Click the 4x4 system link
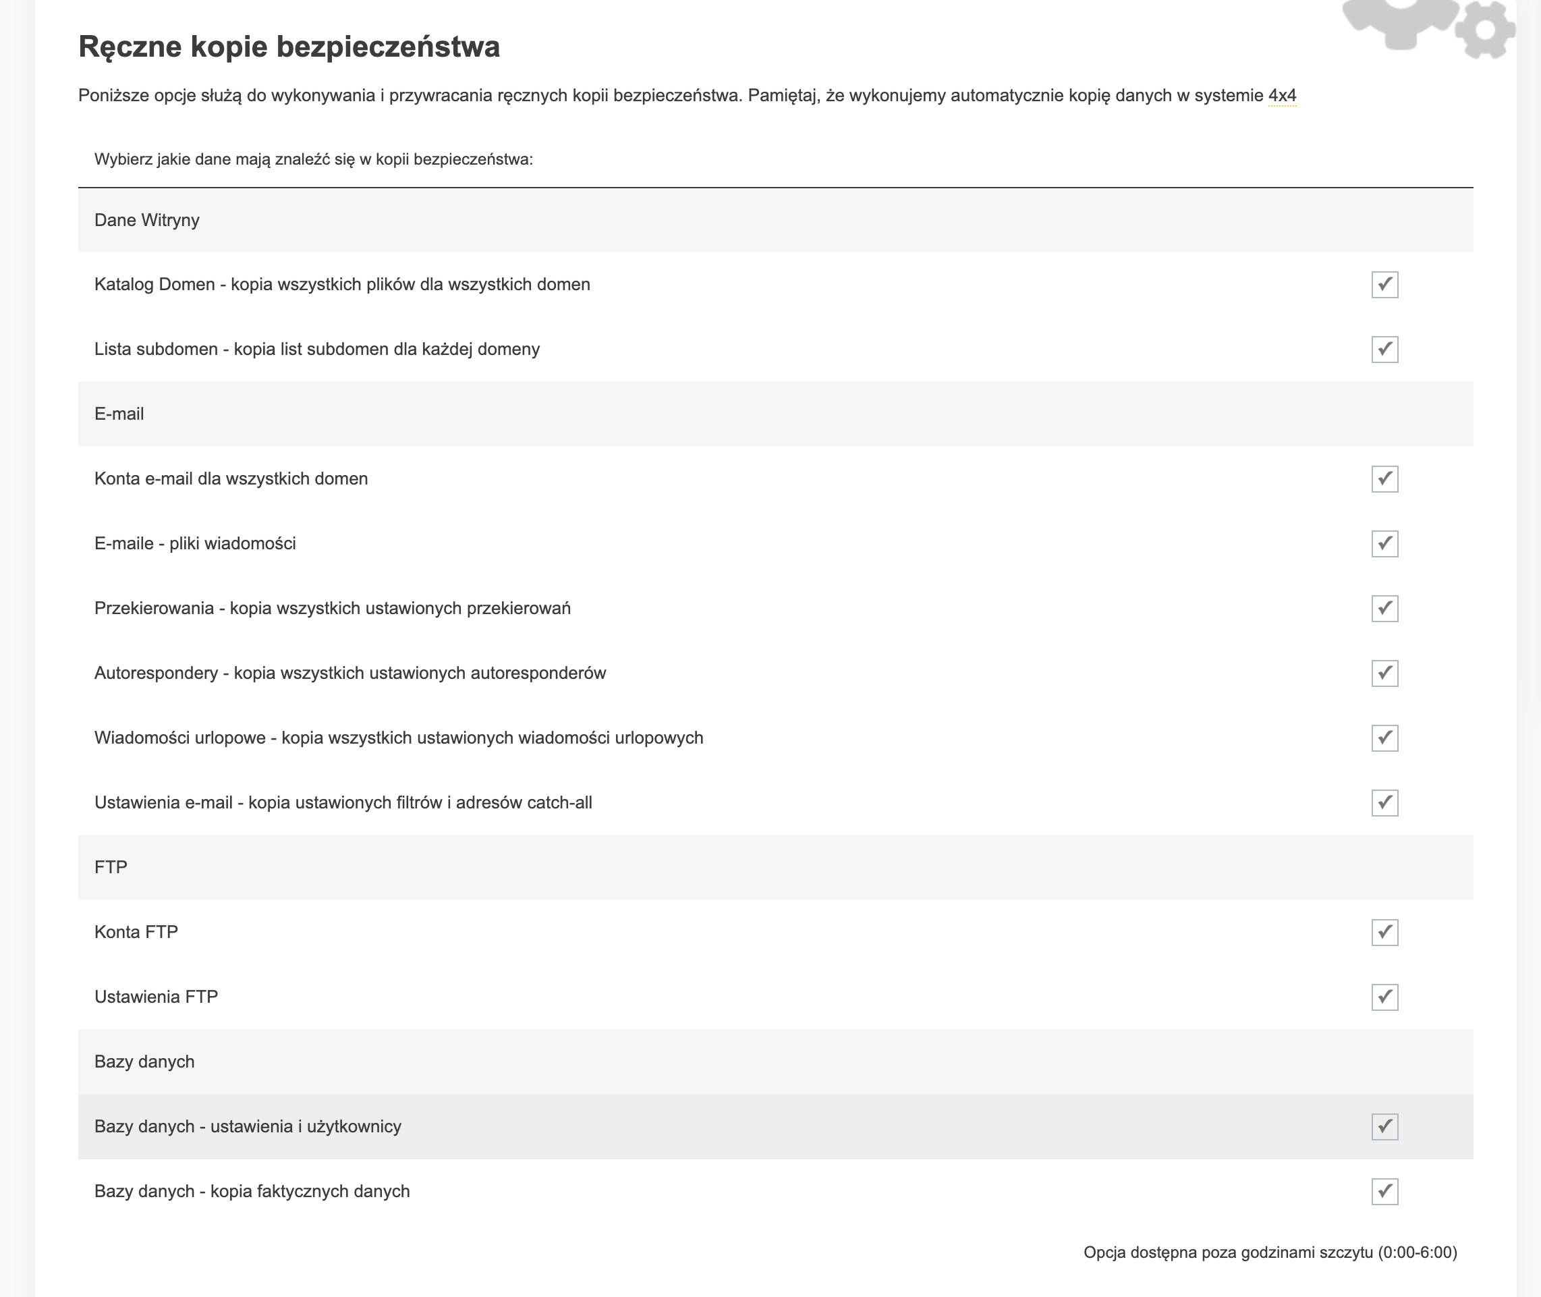Viewport: 1541px width, 1297px height. coord(1282,96)
